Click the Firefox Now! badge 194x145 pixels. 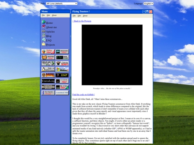(48, 52)
